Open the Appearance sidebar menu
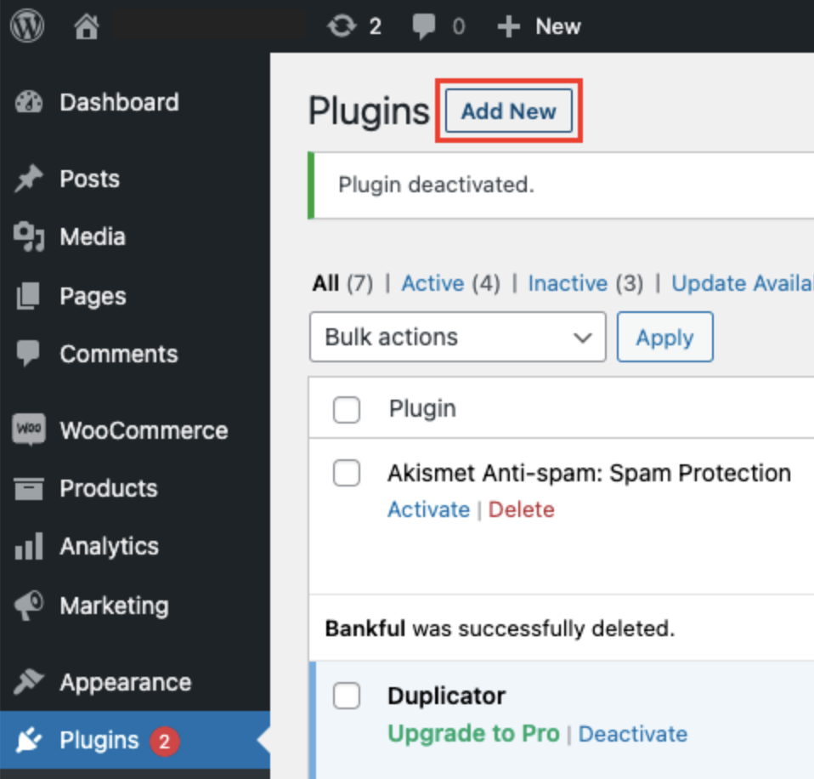The width and height of the screenshot is (814, 779). [125, 683]
